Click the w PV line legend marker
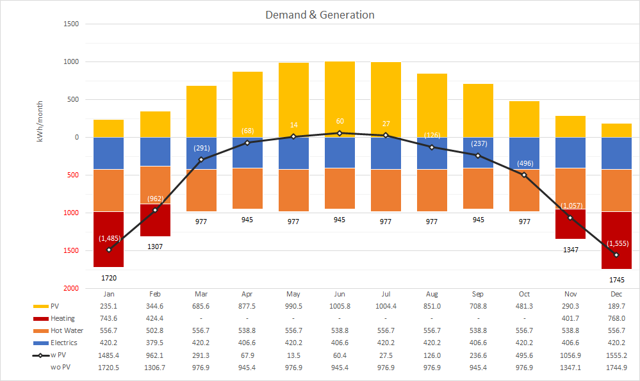Image resolution: width=640 pixels, height=381 pixels. (x=41, y=355)
